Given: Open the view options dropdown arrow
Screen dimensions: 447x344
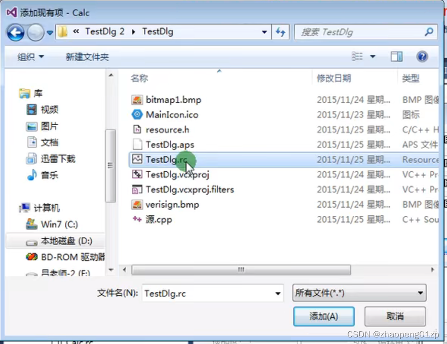Looking at the screenshot, I should pyautogui.click(x=372, y=56).
